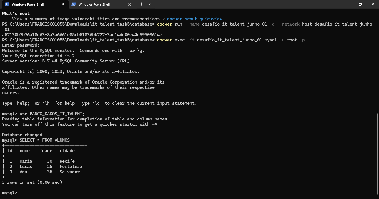Click the 'nome' column header
Image resolution: width=379 pixels, height=199 pixels.
[x=25, y=151]
